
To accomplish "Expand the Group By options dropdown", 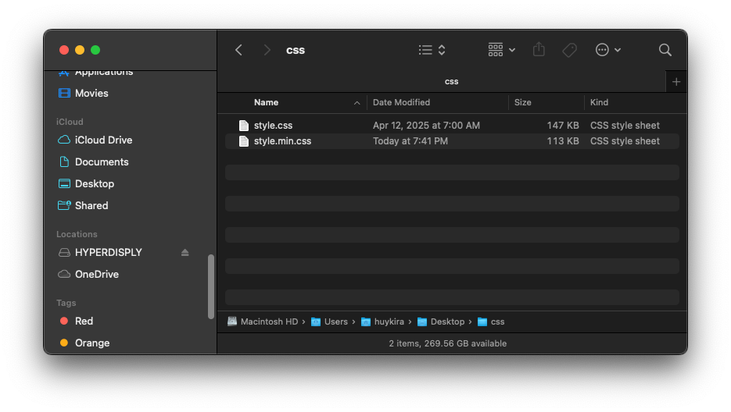I will point(501,50).
